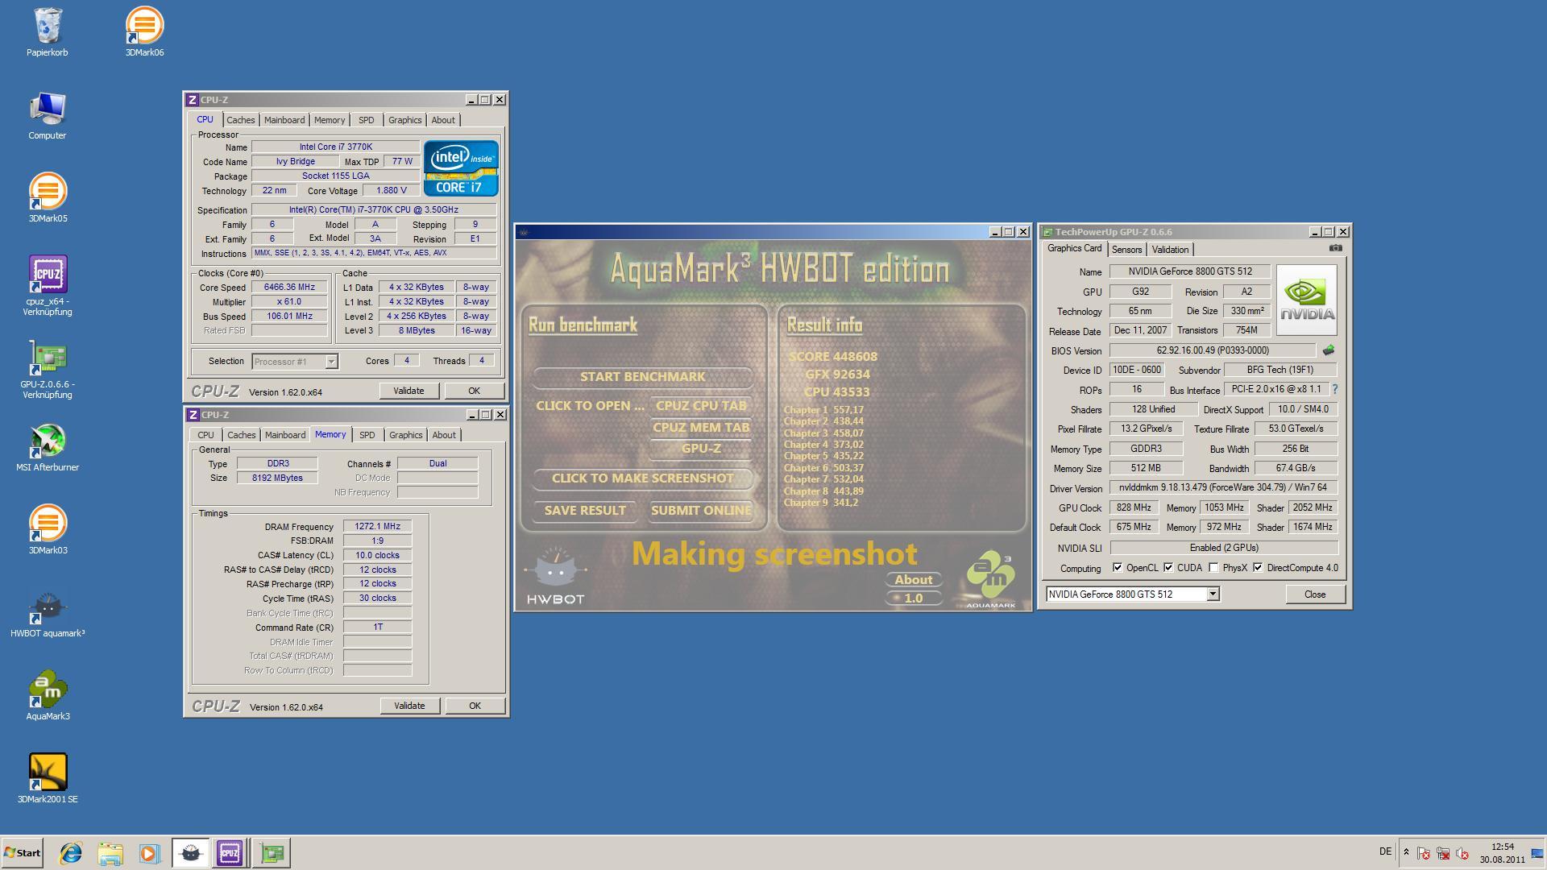The image size is (1547, 870).
Task: Switch to Mainboard tab in top CPU-Z window
Action: pos(284,120)
